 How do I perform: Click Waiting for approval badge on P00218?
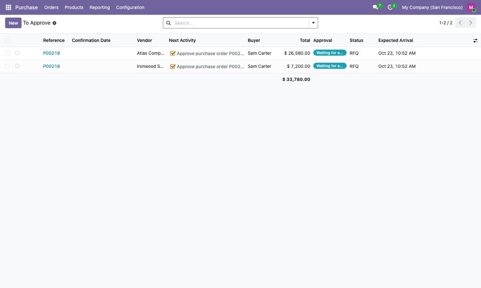[x=330, y=66]
